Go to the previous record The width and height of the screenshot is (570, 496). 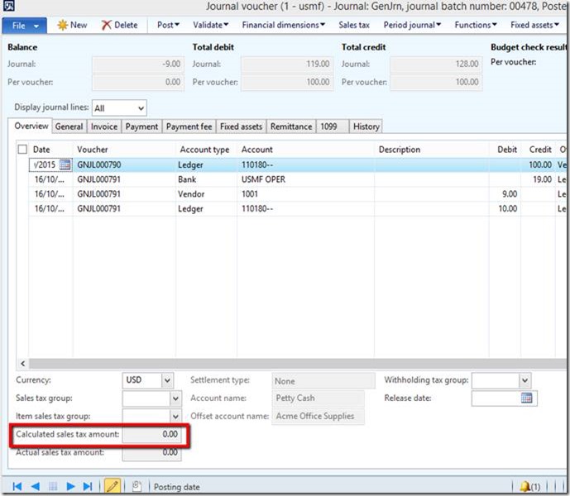pos(36,486)
